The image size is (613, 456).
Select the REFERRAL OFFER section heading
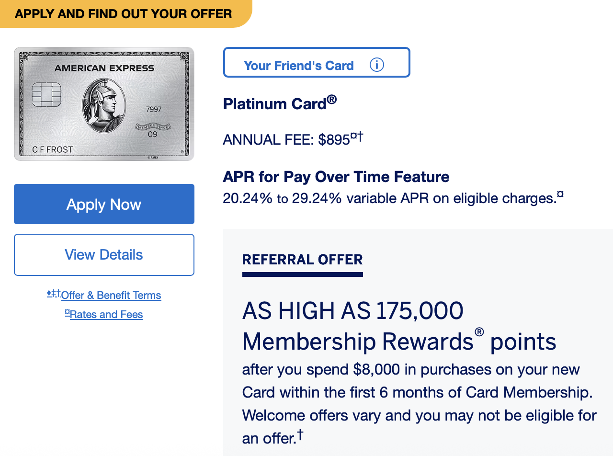click(302, 260)
